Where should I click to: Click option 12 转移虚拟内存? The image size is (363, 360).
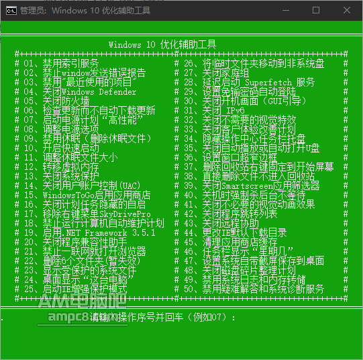coord(61,167)
